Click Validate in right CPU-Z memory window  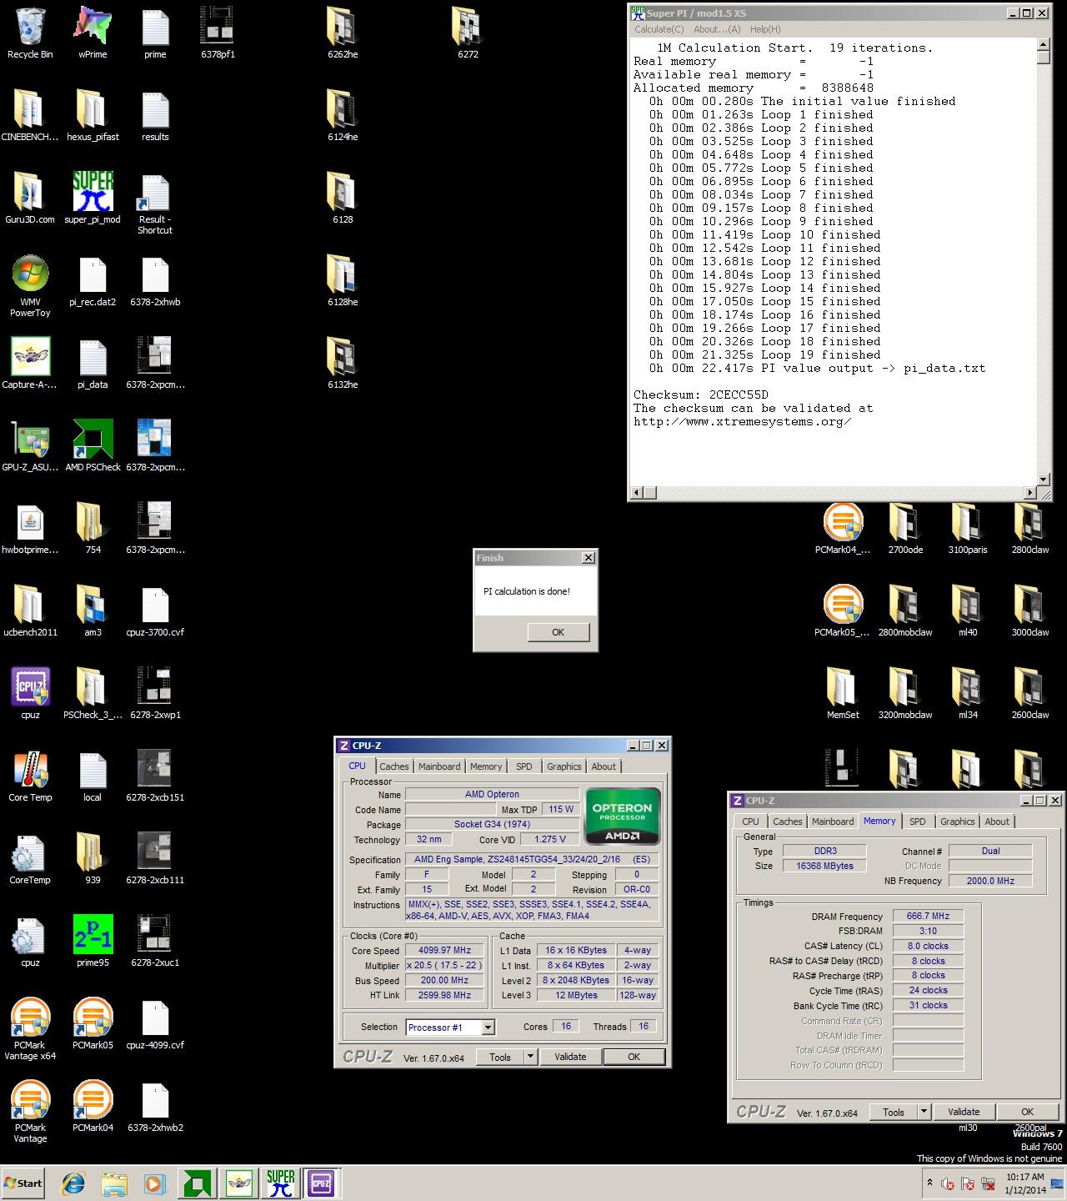(964, 1112)
